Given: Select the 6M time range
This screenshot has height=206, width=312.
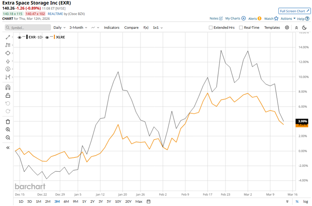Looking at the screenshot, I should [66, 201].
